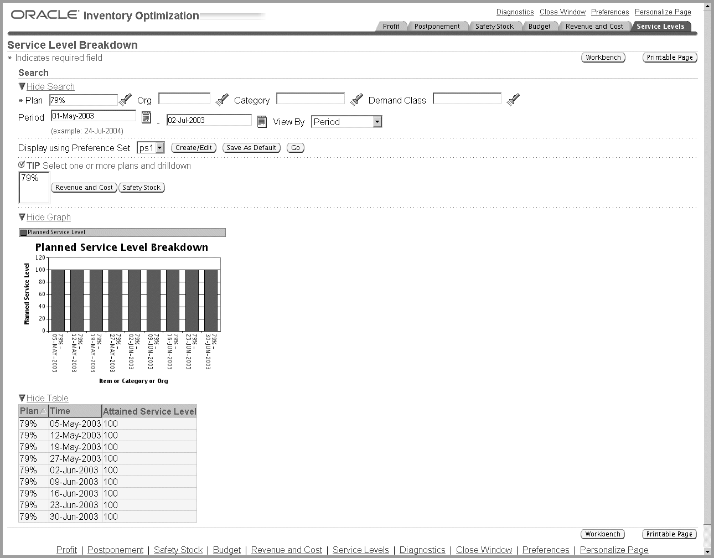
Task: Open the Org field flashlight search icon
Action: 221,100
